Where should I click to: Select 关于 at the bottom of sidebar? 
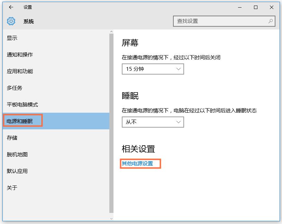coord(12,188)
